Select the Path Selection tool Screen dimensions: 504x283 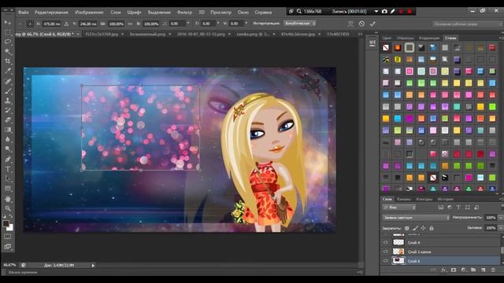(8, 178)
